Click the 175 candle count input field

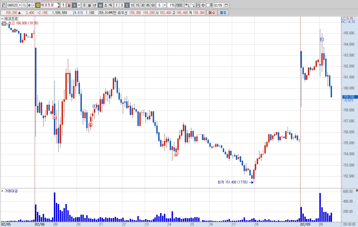coord(171,5)
